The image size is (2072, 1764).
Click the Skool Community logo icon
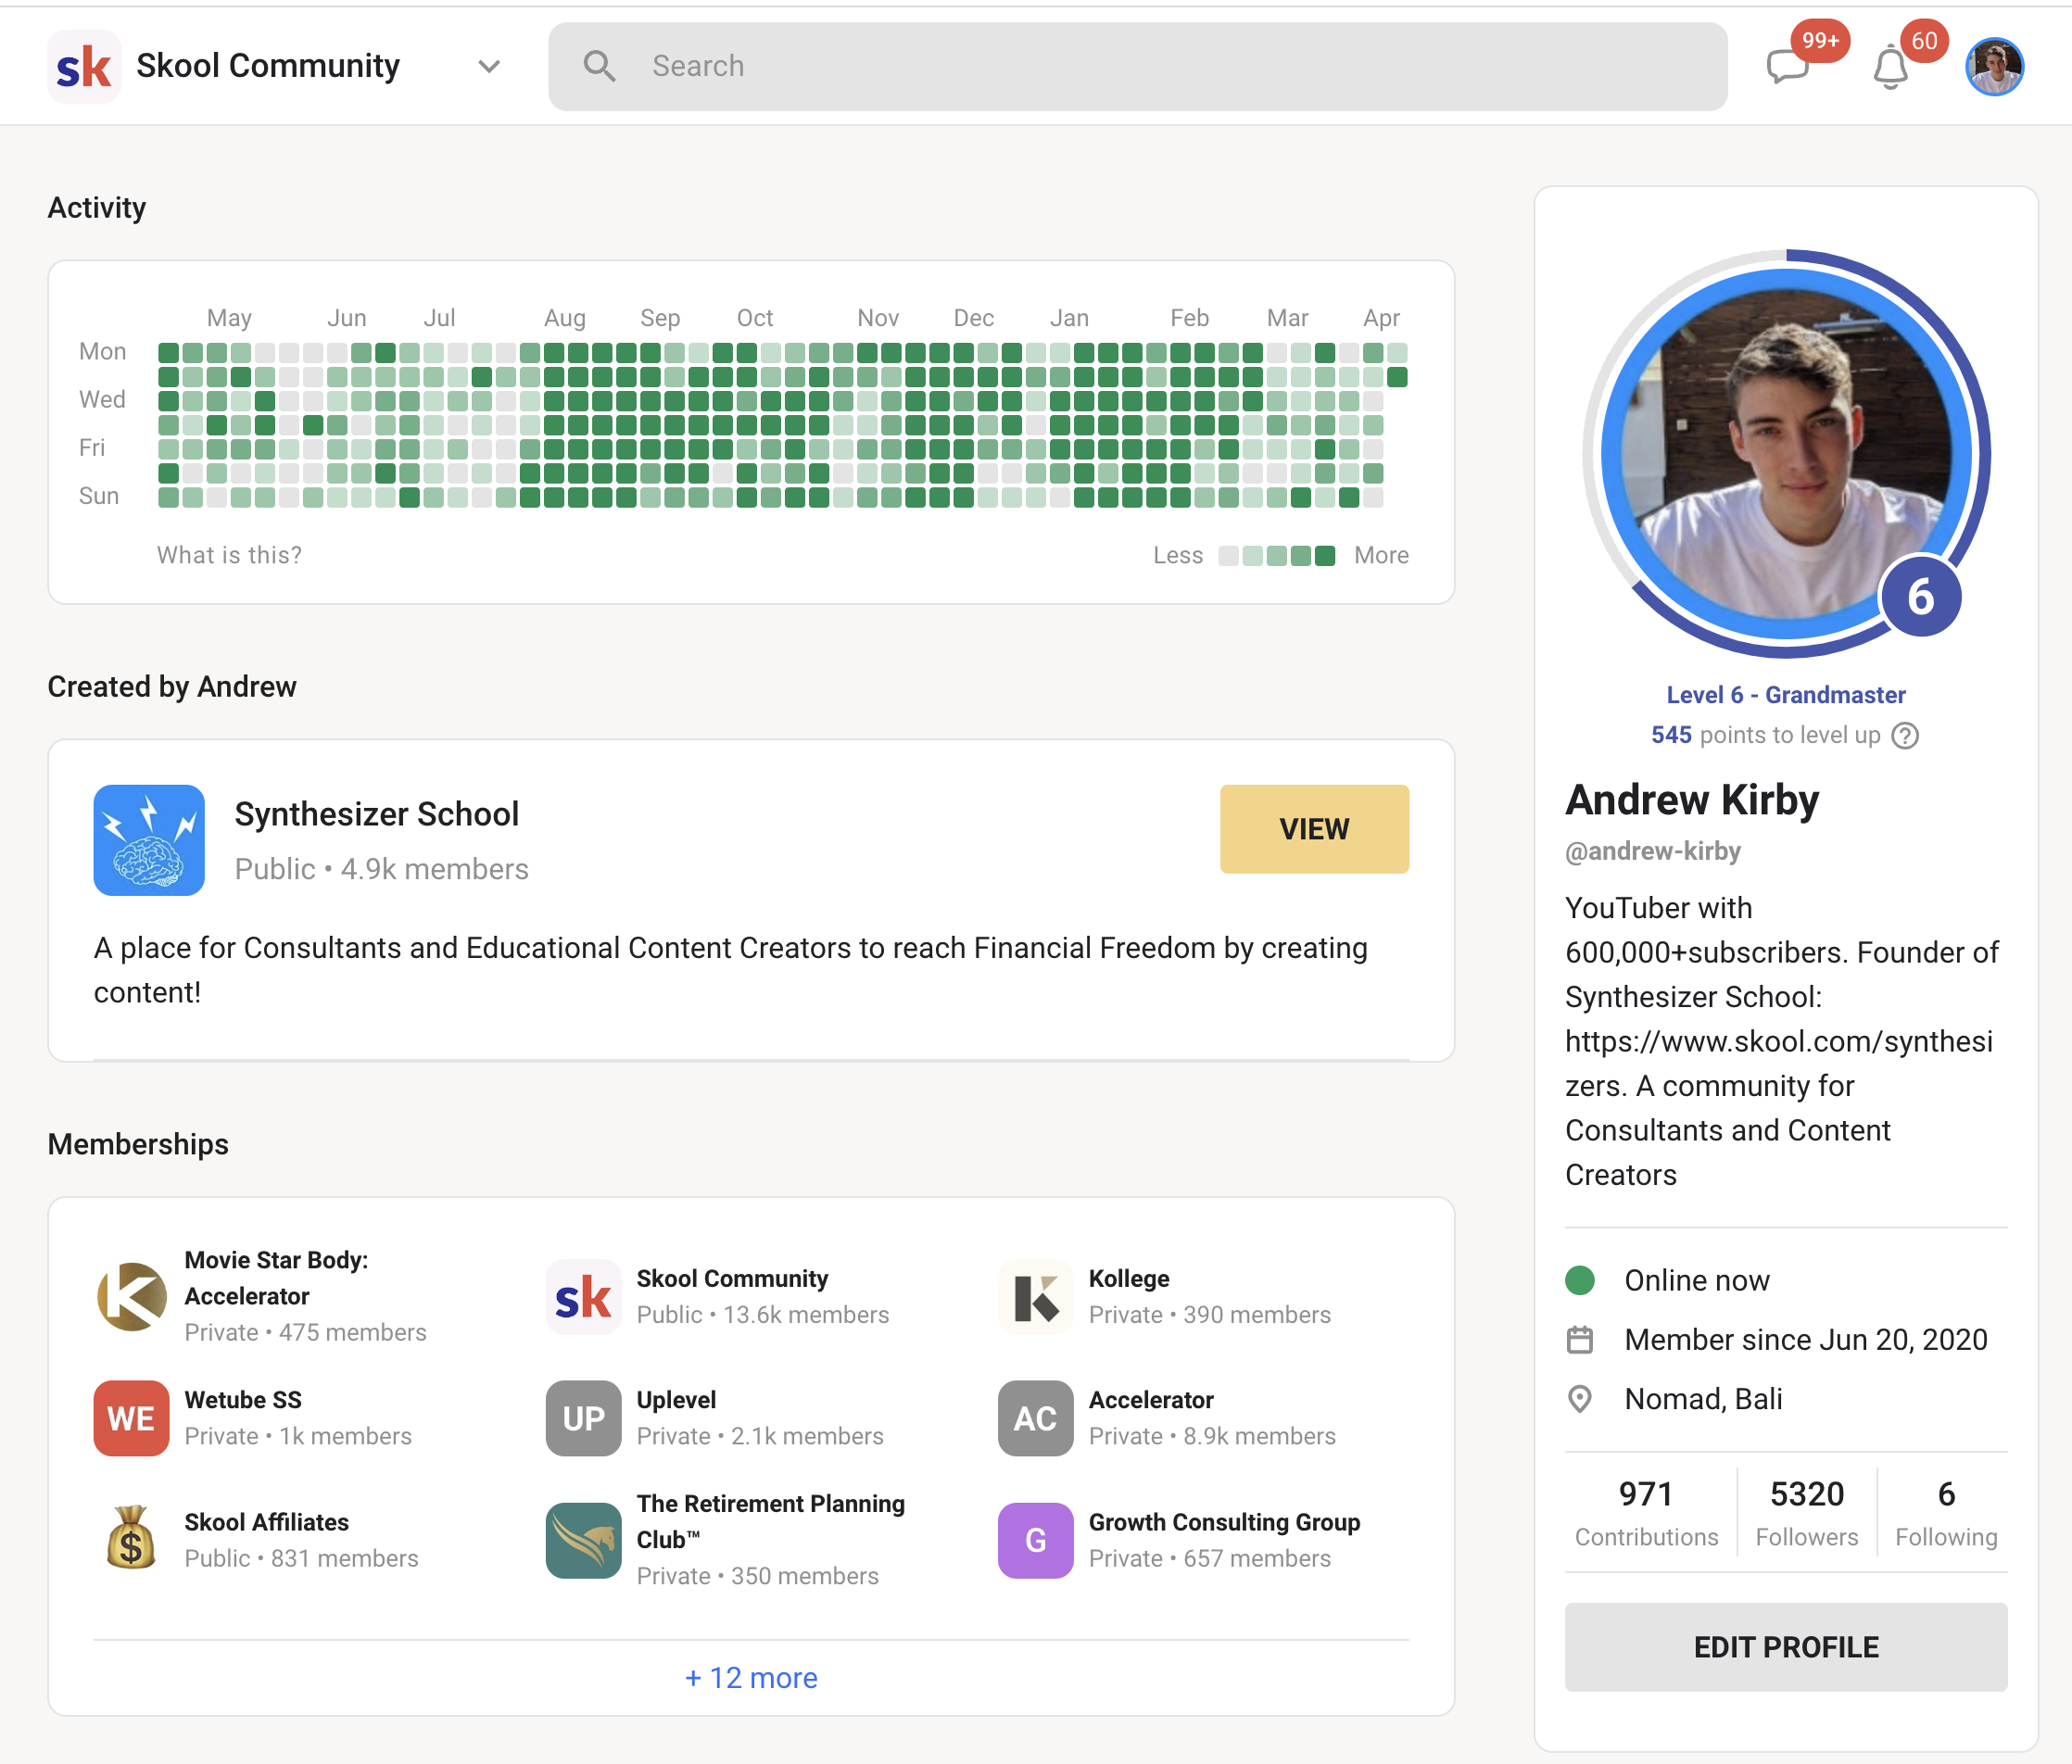(84, 65)
